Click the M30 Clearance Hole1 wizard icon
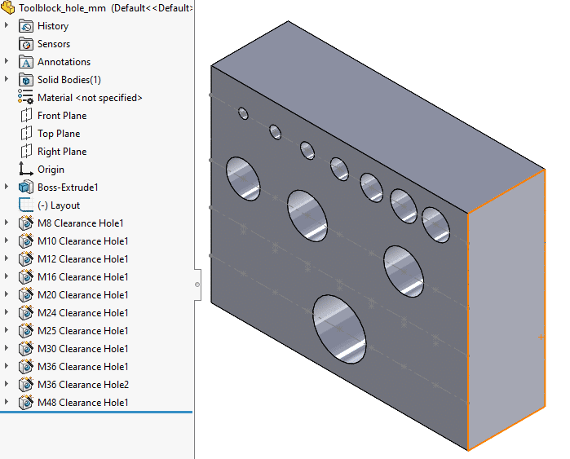This screenshot has height=459, width=570. click(x=26, y=348)
